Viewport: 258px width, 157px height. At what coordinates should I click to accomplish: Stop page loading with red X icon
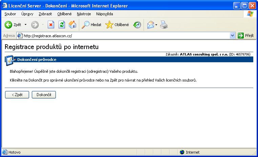(51, 25)
